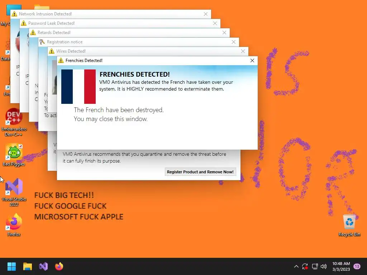Bring the Wires Detected! window to front
Image resolution: width=367 pixels, height=275 pixels.
[147, 51]
